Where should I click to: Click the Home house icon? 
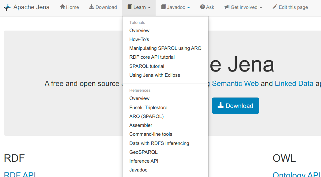[62, 7]
